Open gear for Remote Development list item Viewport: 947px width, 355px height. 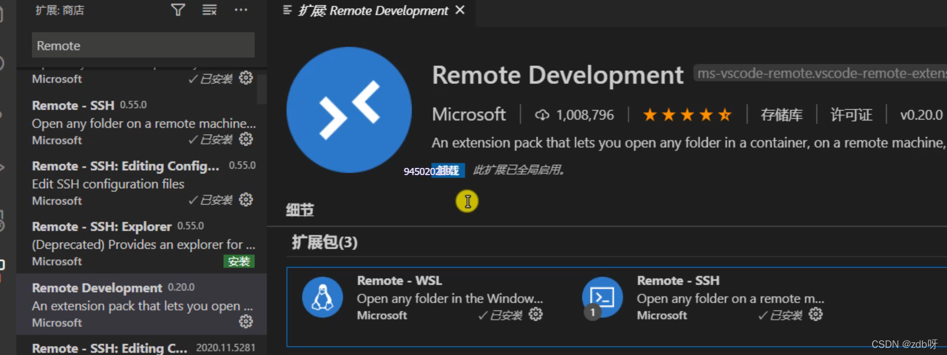246,322
